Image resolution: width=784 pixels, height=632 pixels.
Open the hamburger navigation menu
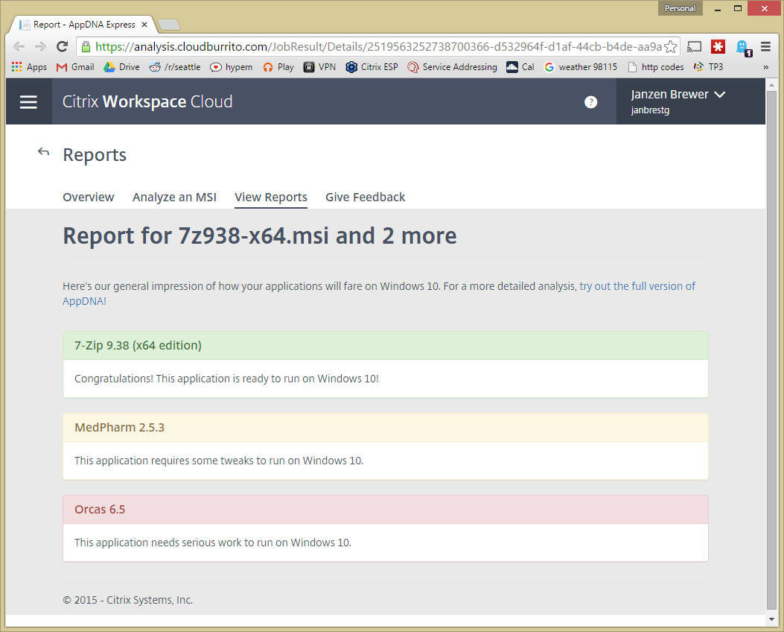click(x=28, y=102)
